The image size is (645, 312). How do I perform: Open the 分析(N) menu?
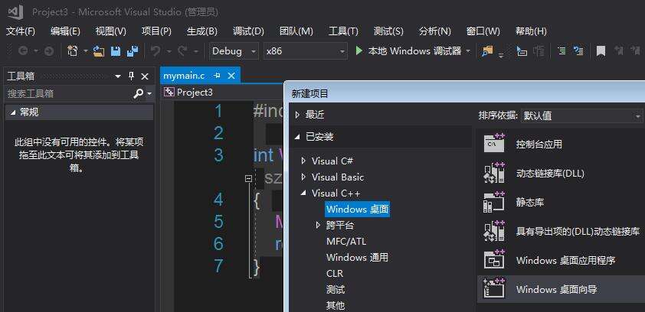pos(435,31)
